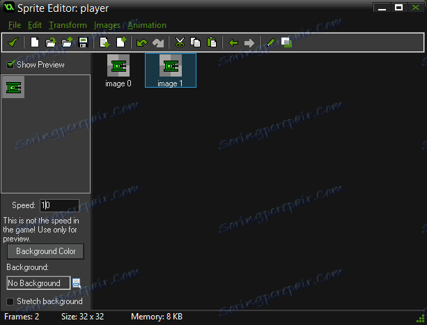Image resolution: width=427 pixels, height=325 pixels.
Task: Minimize the Sprite Editor window
Action: 382,8
